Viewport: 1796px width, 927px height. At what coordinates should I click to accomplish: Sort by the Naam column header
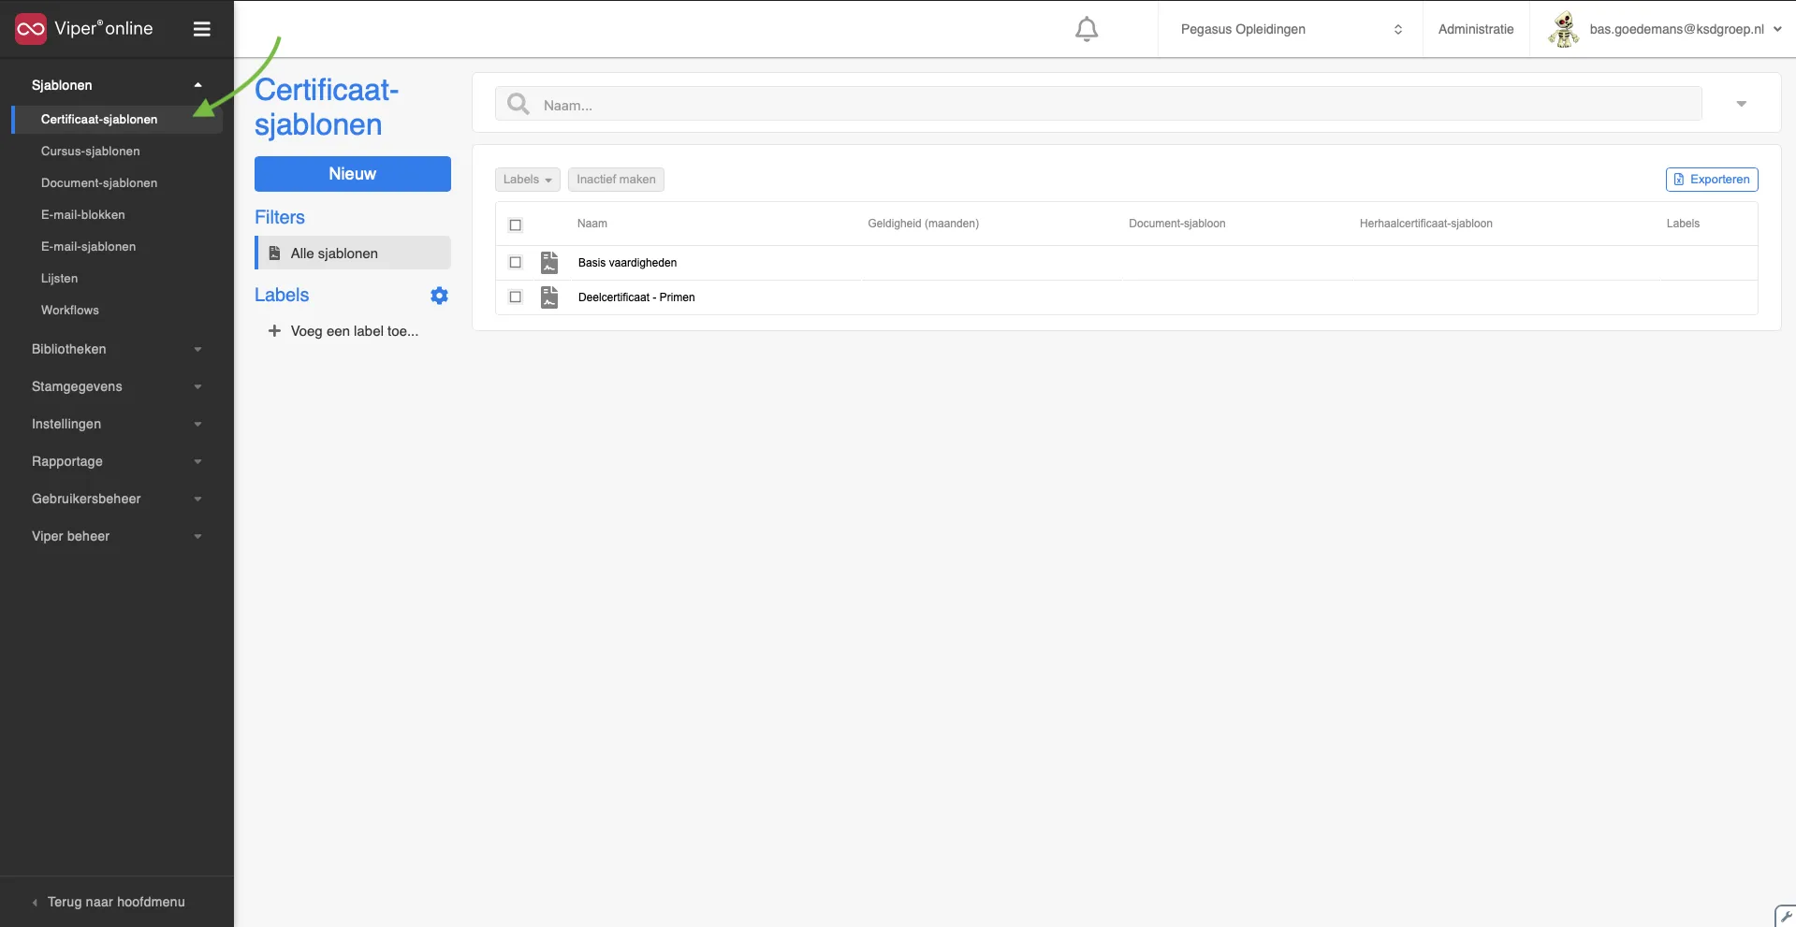click(x=592, y=224)
